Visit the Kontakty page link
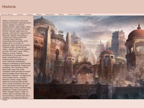This screenshot has width=144, height=108. point(88,14)
